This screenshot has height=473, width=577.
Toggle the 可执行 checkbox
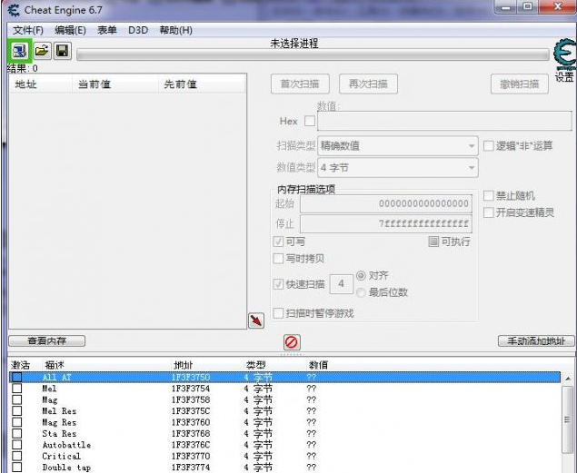point(433,241)
